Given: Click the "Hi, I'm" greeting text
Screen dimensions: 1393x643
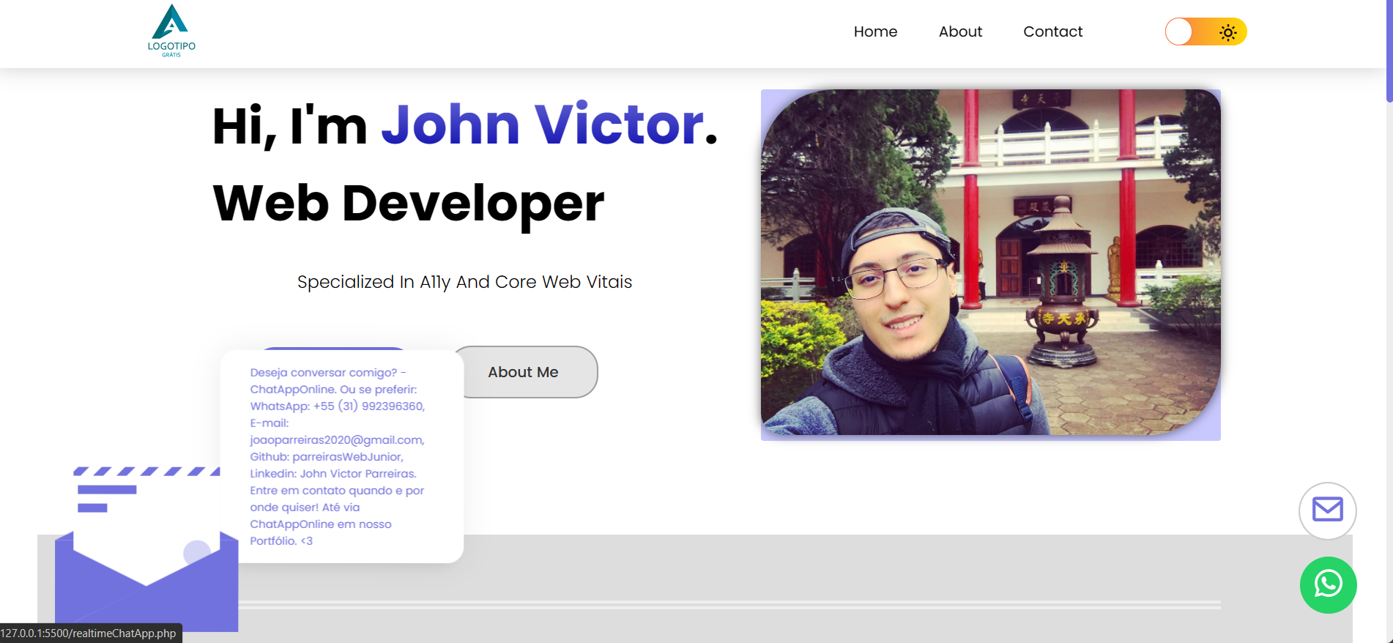Looking at the screenshot, I should pos(289,126).
